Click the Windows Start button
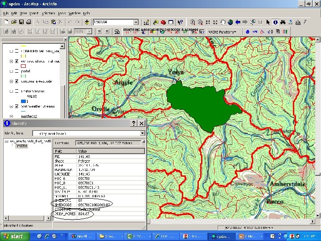Image resolution: width=321 pixels, height=241 pixels. [13, 236]
